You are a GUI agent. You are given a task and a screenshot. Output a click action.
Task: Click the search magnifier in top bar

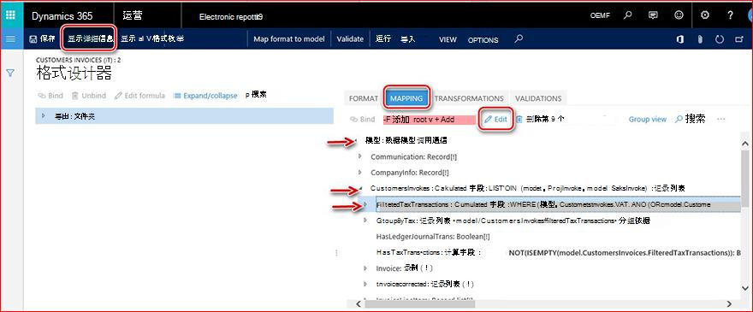tap(627, 15)
